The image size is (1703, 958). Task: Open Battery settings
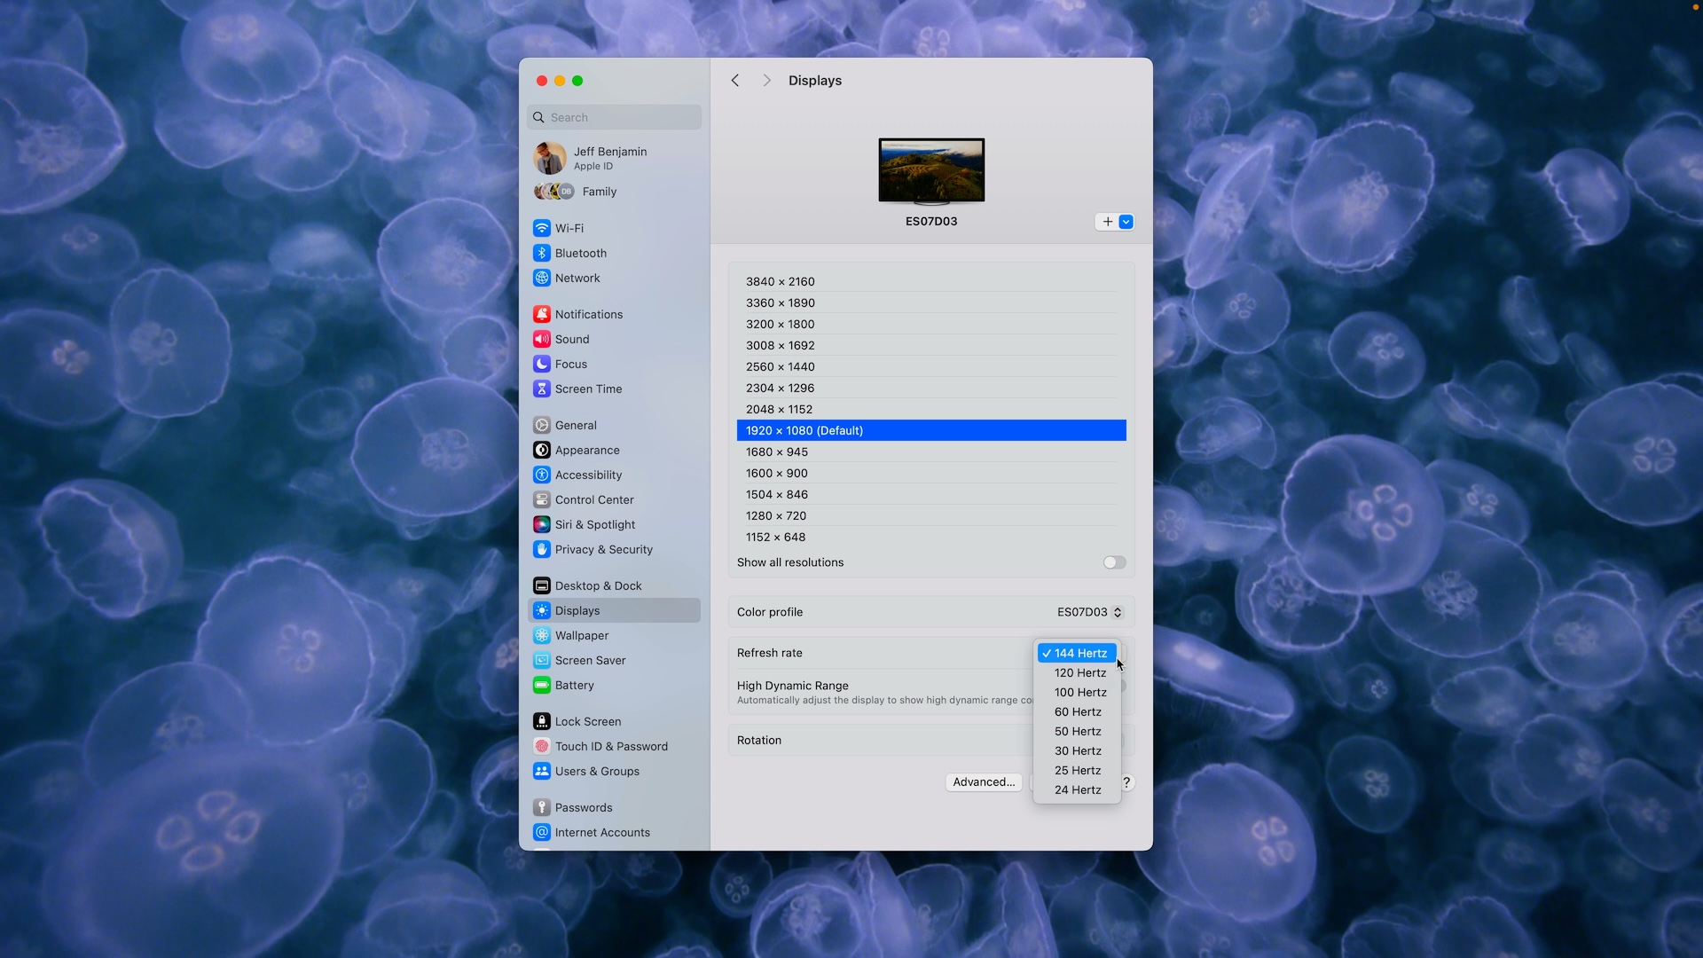pyautogui.click(x=575, y=685)
